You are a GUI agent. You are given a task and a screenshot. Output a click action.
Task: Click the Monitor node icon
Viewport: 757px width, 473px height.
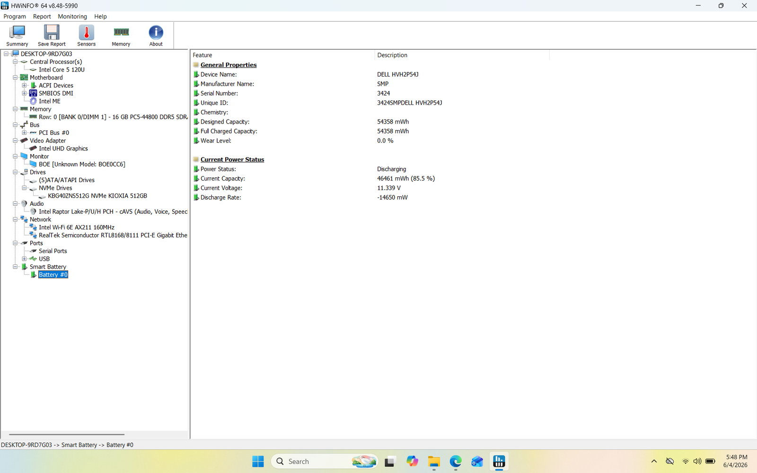pyautogui.click(x=24, y=156)
